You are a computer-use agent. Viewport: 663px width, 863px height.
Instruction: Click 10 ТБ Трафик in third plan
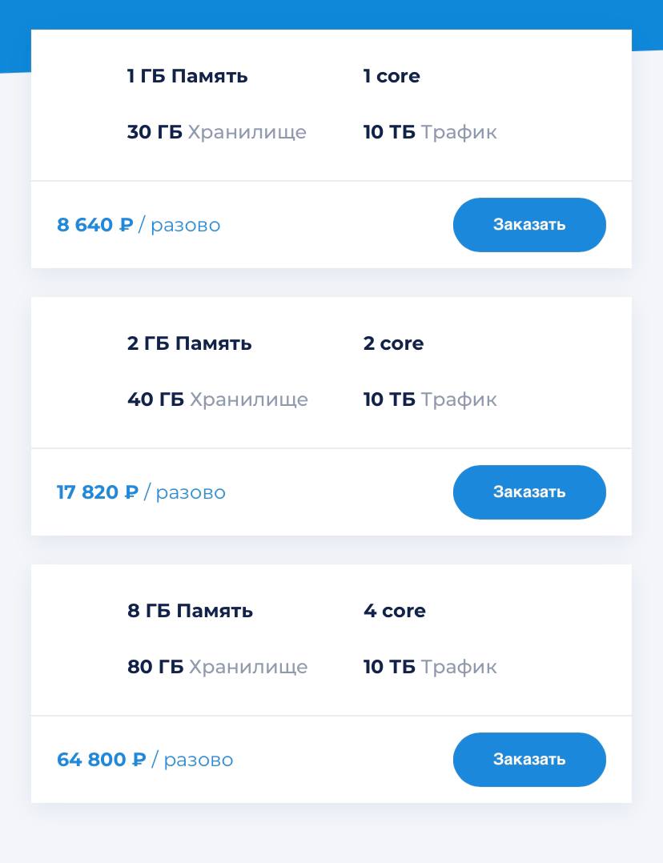[x=430, y=667]
